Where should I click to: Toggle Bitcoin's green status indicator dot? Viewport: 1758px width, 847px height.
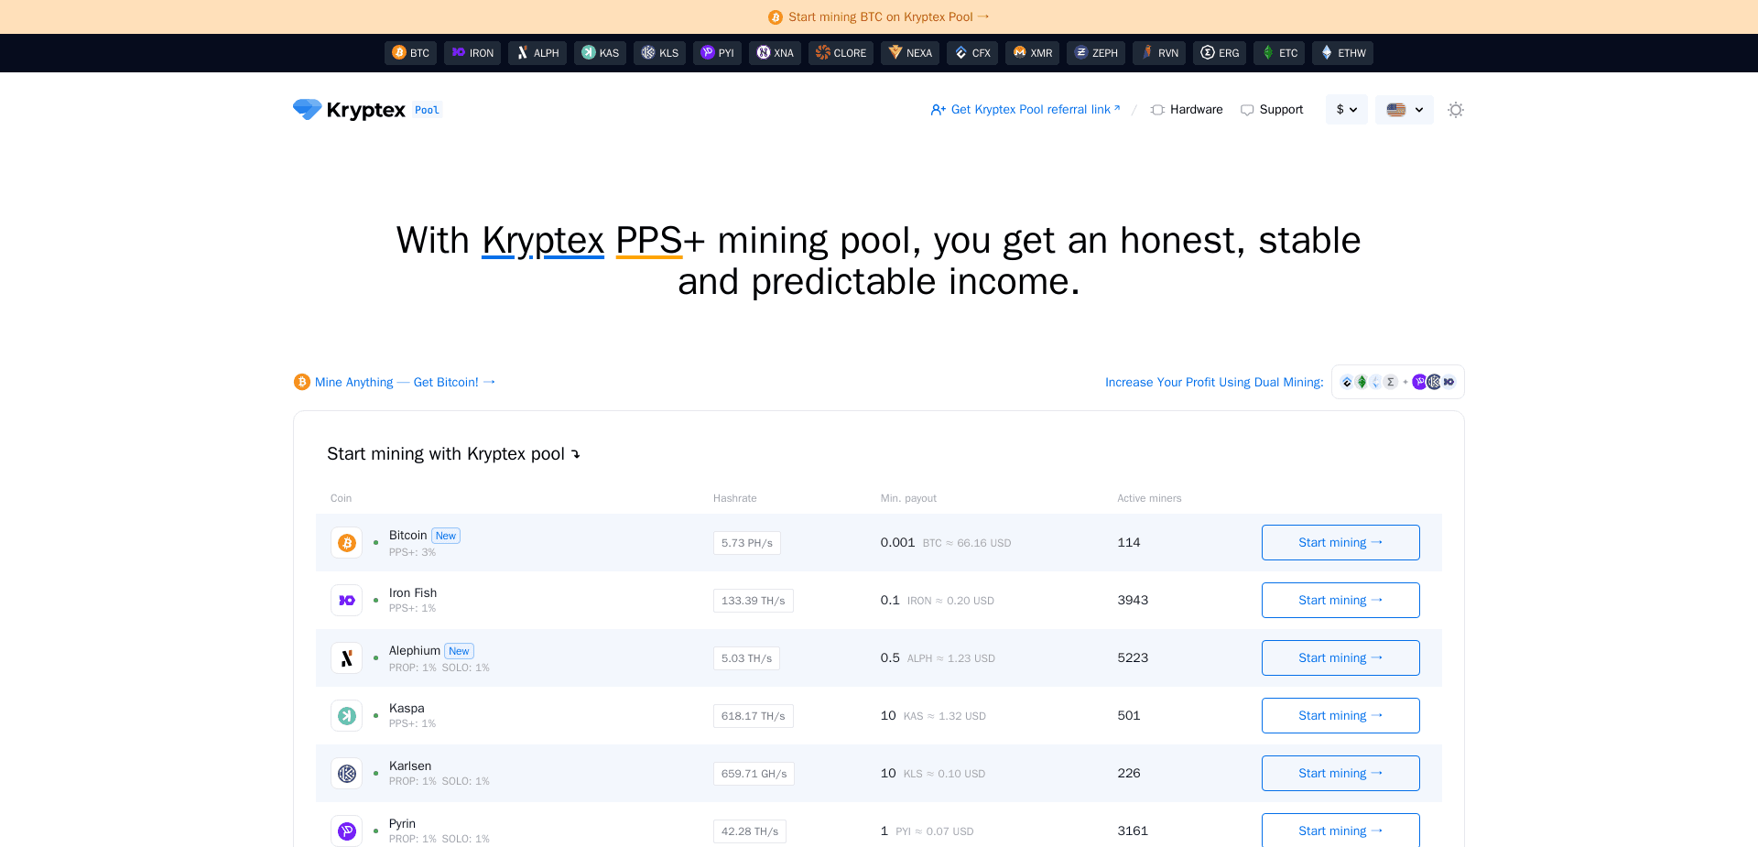pyautogui.click(x=375, y=542)
